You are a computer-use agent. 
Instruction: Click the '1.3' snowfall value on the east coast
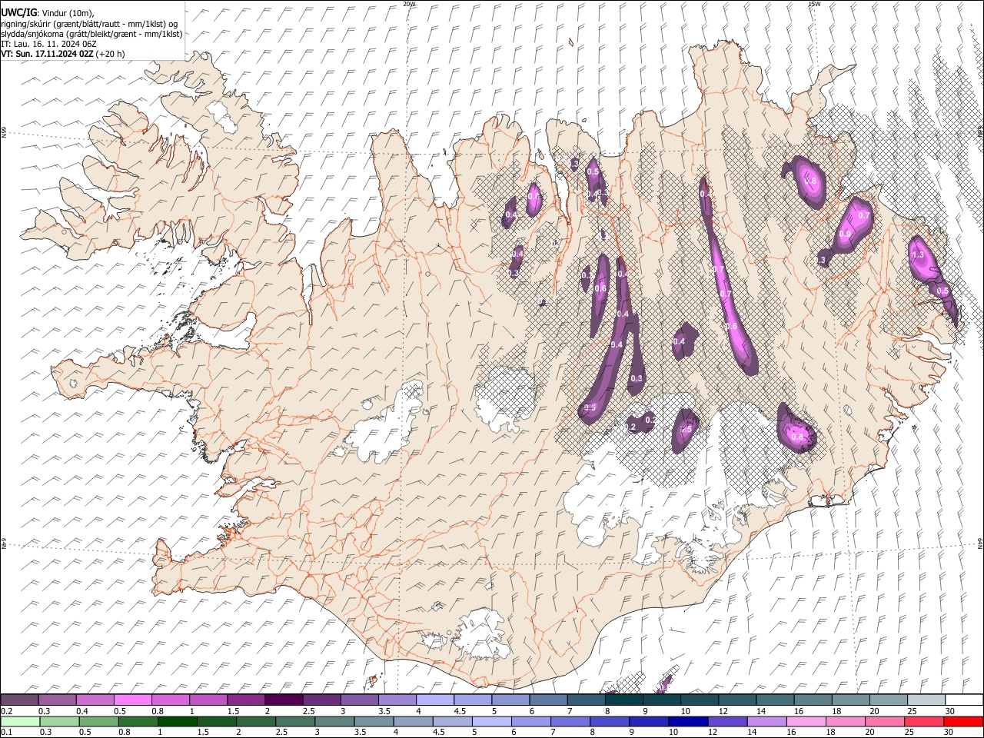917,254
